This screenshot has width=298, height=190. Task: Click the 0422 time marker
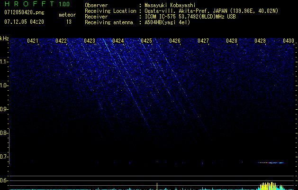[61, 41]
